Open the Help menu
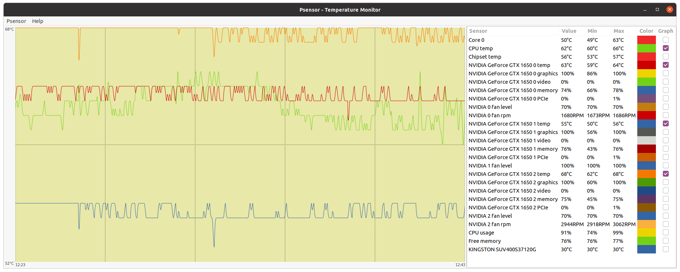Image resolution: width=680 pixels, height=272 pixels. point(38,21)
